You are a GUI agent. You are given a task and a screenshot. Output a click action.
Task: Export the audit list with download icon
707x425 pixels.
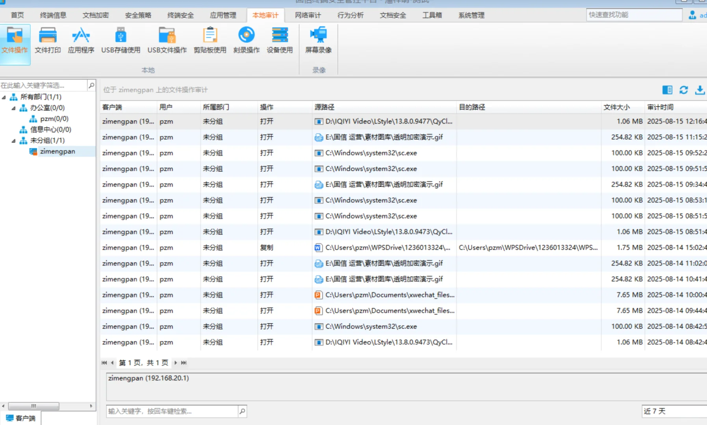pyautogui.click(x=700, y=90)
